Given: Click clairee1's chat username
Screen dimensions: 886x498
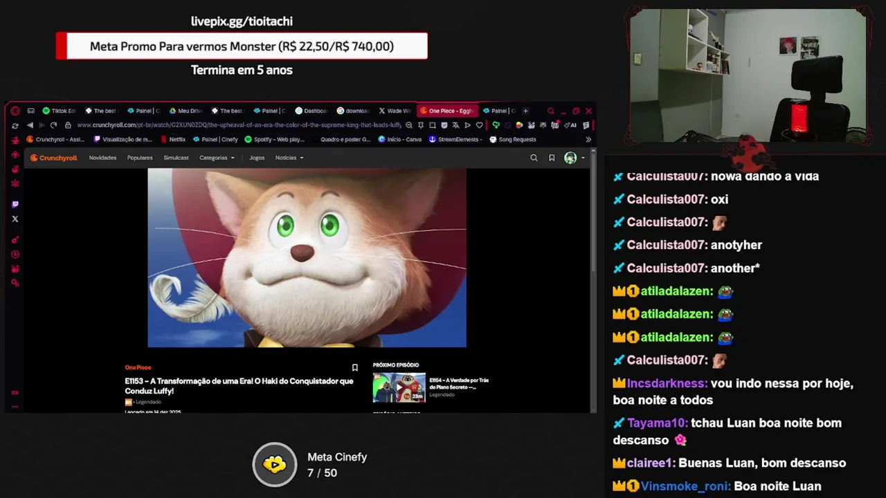Looking at the screenshot, I should 651,463.
